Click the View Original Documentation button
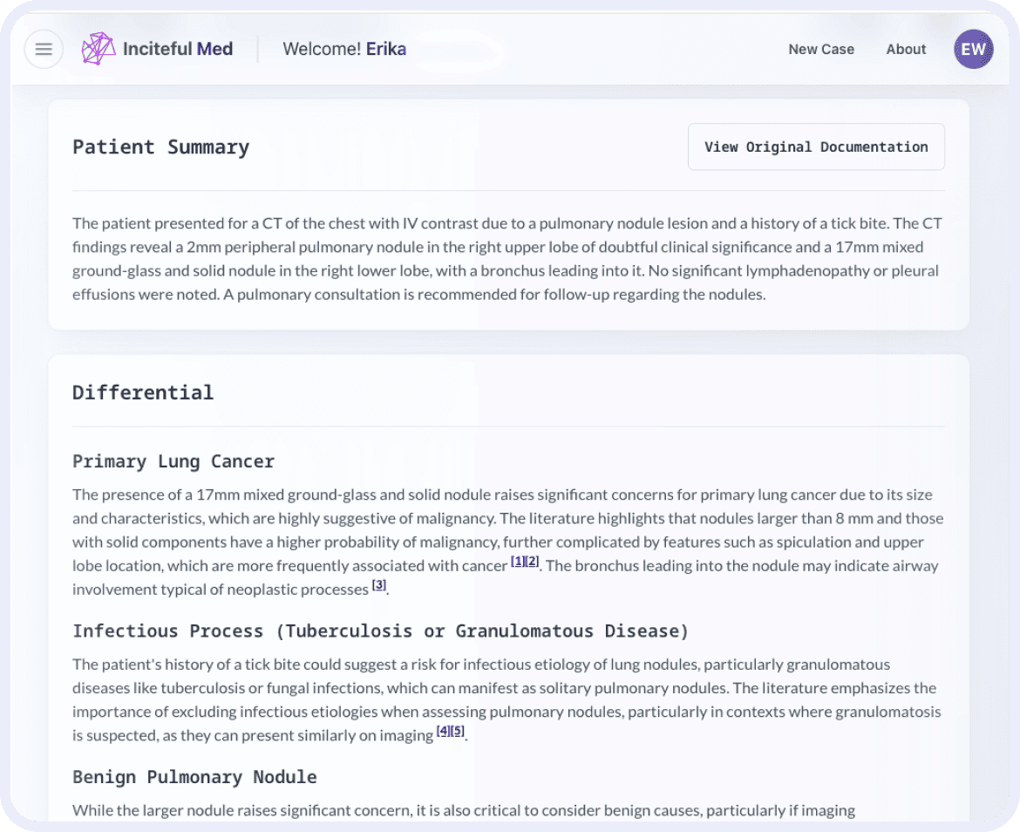 [x=816, y=147]
